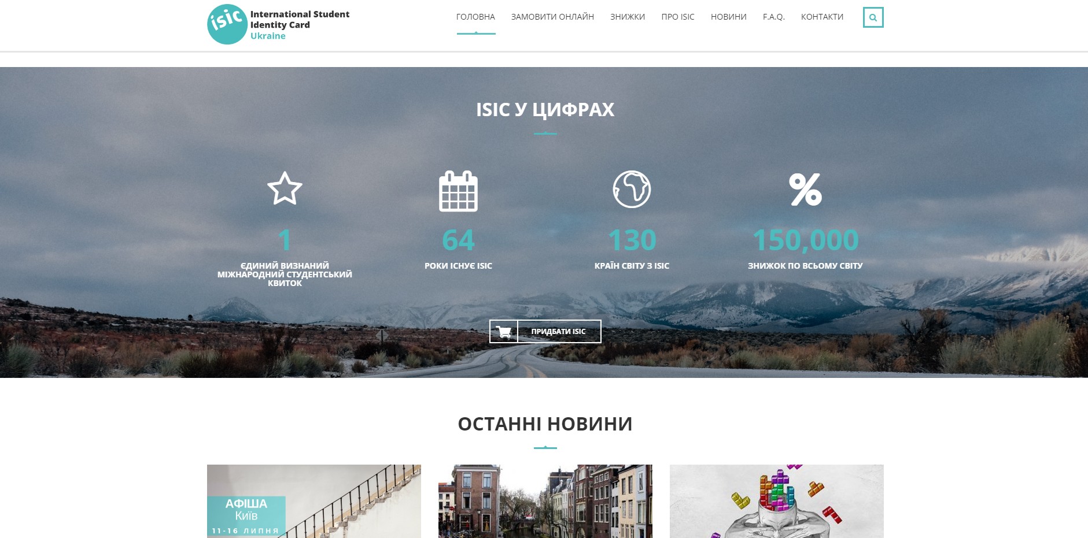Click the ISIC round logo

tap(227, 24)
